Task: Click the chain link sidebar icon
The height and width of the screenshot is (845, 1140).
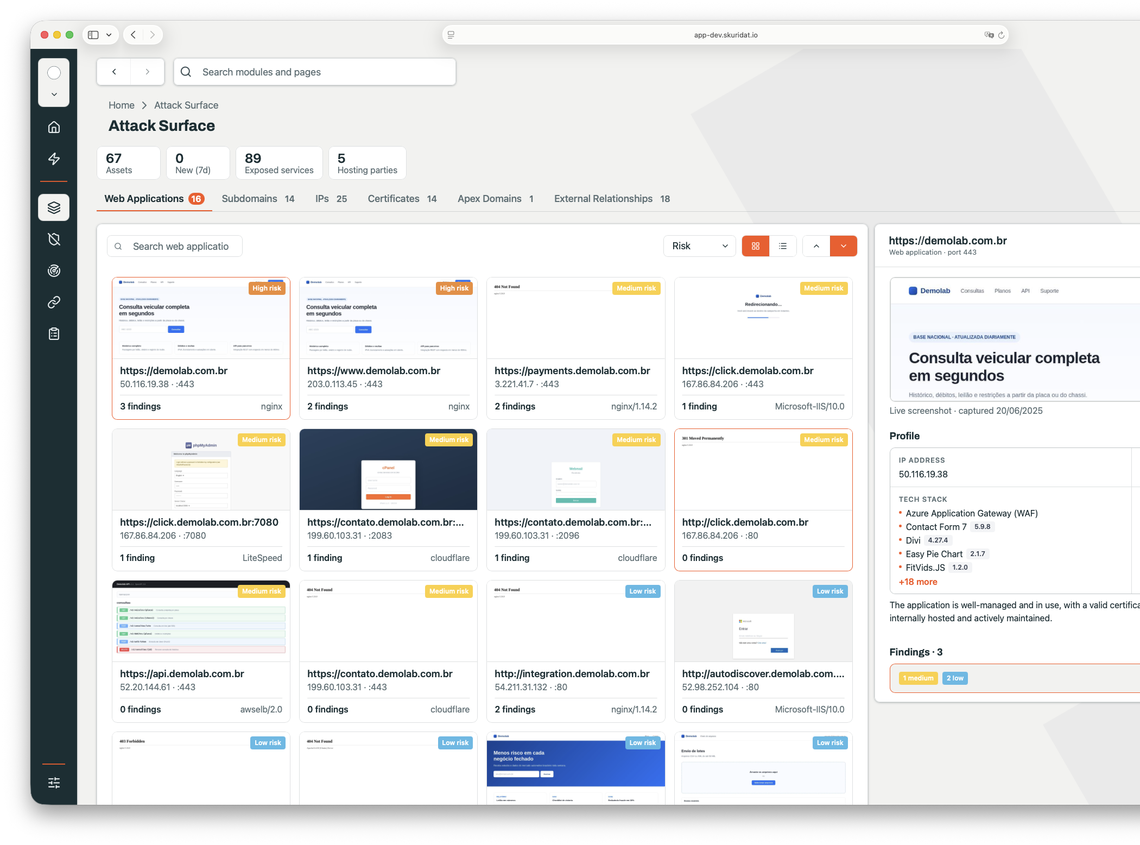Action: coord(54,302)
